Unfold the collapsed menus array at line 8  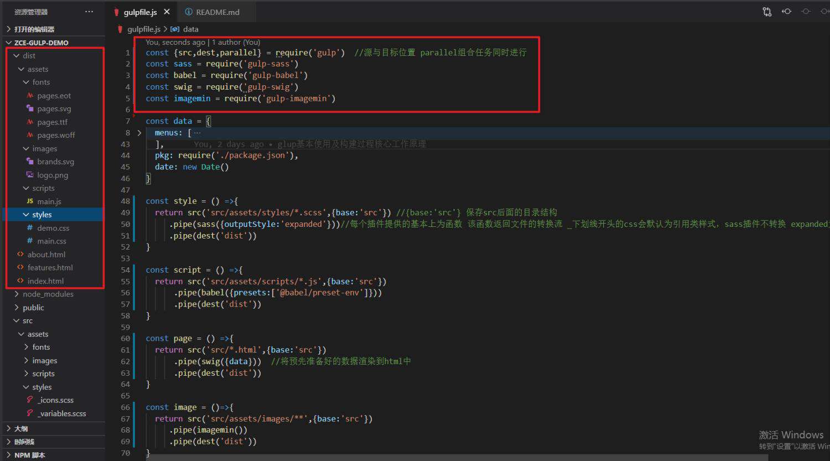pos(139,133)
